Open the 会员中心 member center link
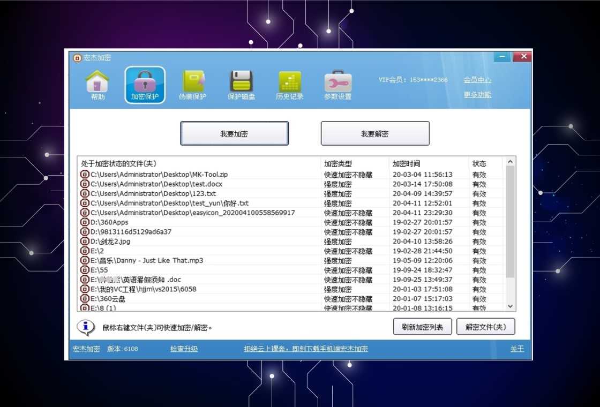The height and width of the screenshot is (407, 600). pyautogui.click(x=477, y=79)
